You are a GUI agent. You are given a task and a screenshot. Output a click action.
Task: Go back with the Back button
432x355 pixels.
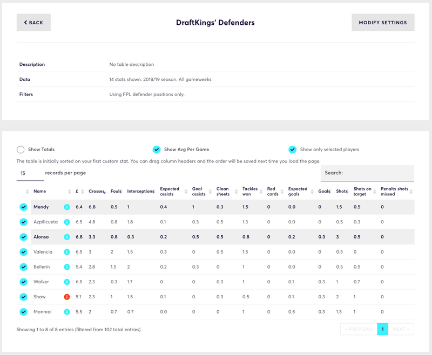click(33, 23)
